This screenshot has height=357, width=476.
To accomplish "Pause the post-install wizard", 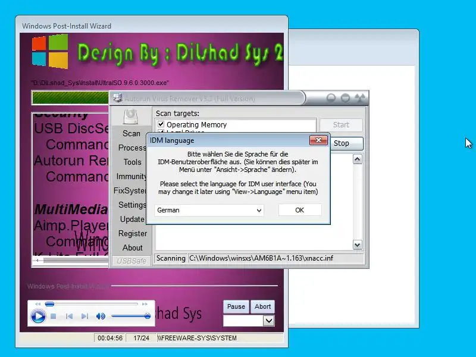I will point(236,306).
